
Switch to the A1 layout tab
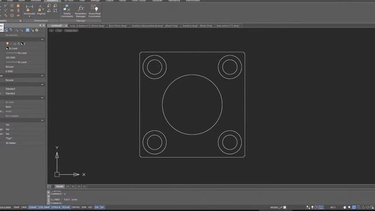point(84,186)
